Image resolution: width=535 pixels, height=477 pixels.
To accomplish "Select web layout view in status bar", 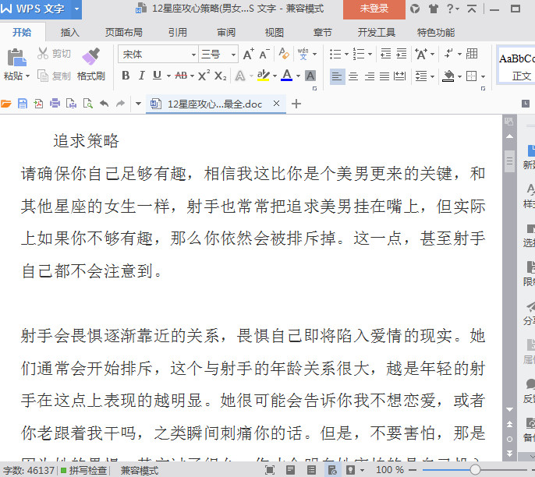I will click(332, 470).
